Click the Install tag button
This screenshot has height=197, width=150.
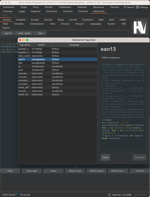click(x=139, y=157)
